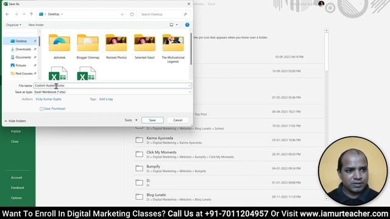Expand the address bar history dropdown

(122, 15)
